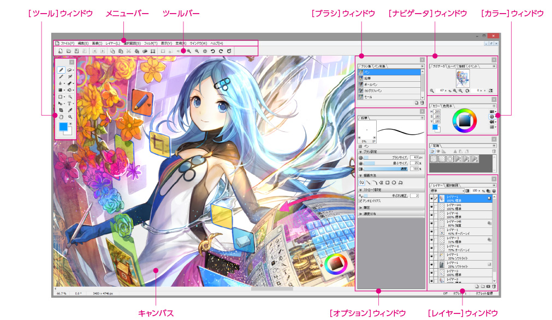Open the navigator window panel menu arrow
Viewport: 552px width, 320px height.
click(494, 66)
